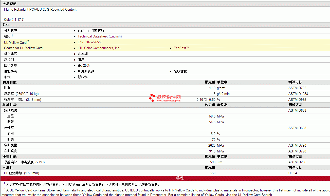Select the 回收含量 row label
The width and height of the screenshot is (330, 196).
11,66
